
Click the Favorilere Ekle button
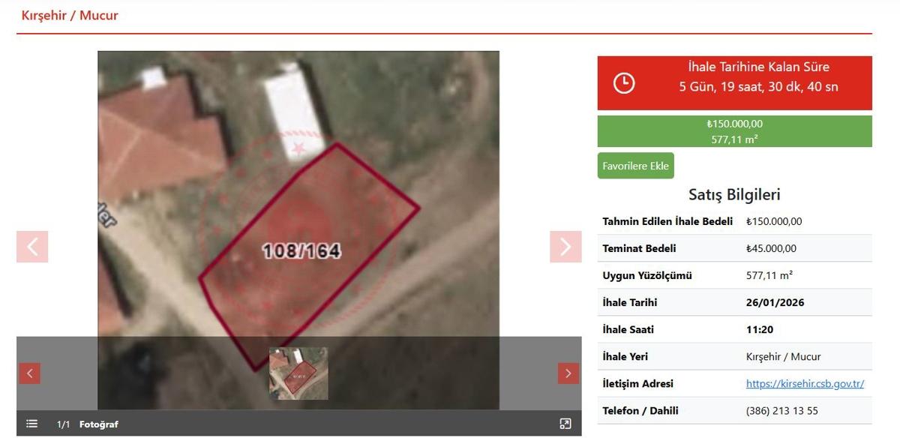[x=636, y=166]
